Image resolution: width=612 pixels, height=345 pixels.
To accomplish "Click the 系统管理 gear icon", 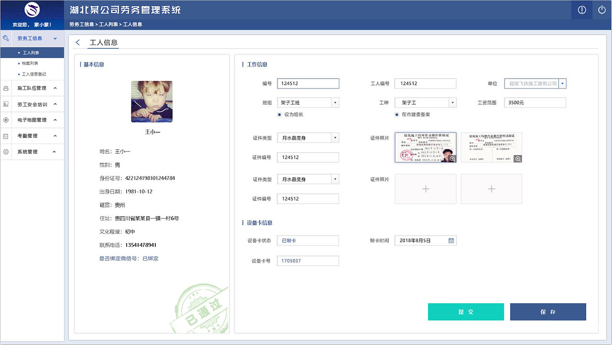I will coord(6,152).
